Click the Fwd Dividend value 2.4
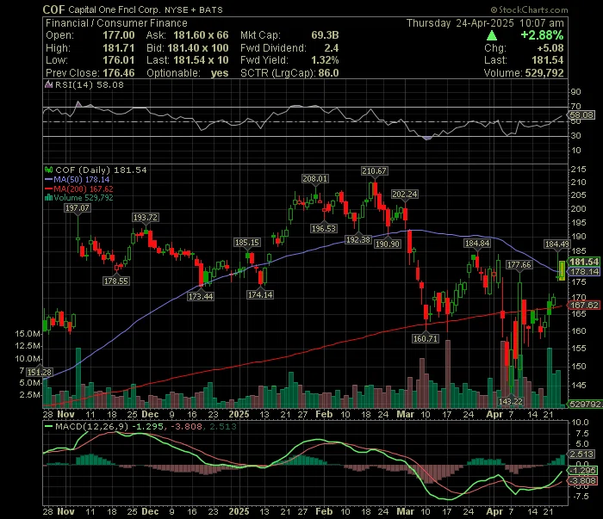 [x=331, y=48]
